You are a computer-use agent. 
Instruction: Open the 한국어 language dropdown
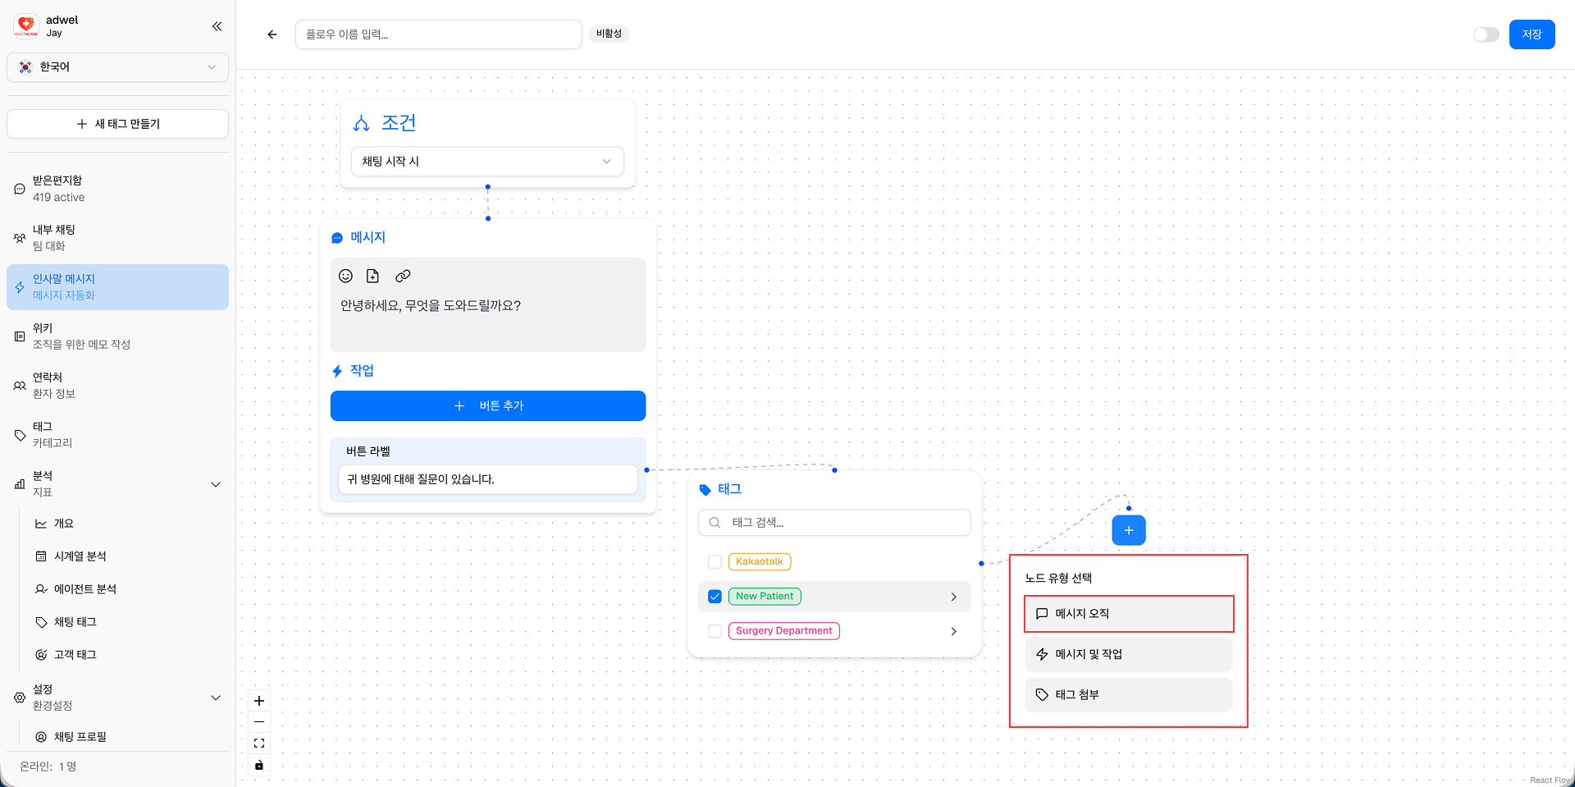click(118, 67)
